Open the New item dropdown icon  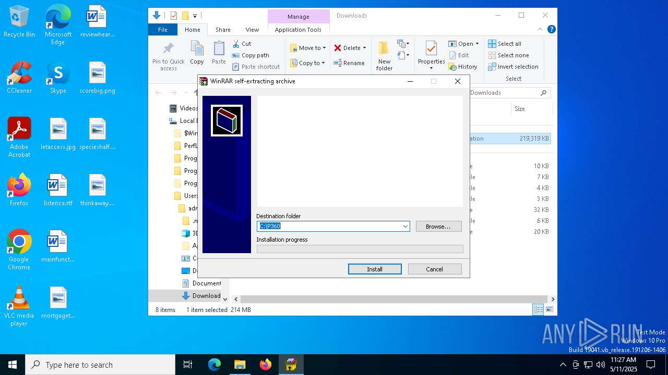click(403, 44)
